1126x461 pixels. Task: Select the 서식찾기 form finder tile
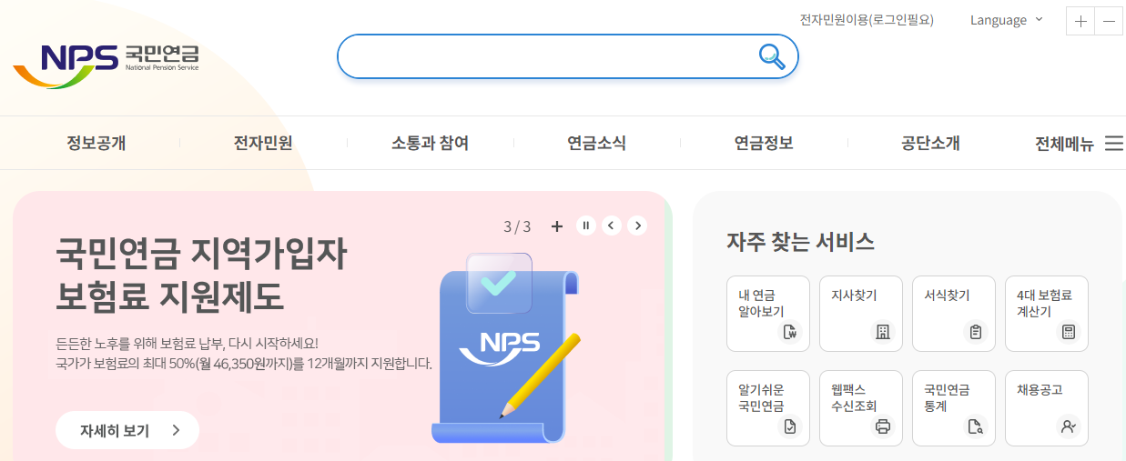[x=954, y=314]
